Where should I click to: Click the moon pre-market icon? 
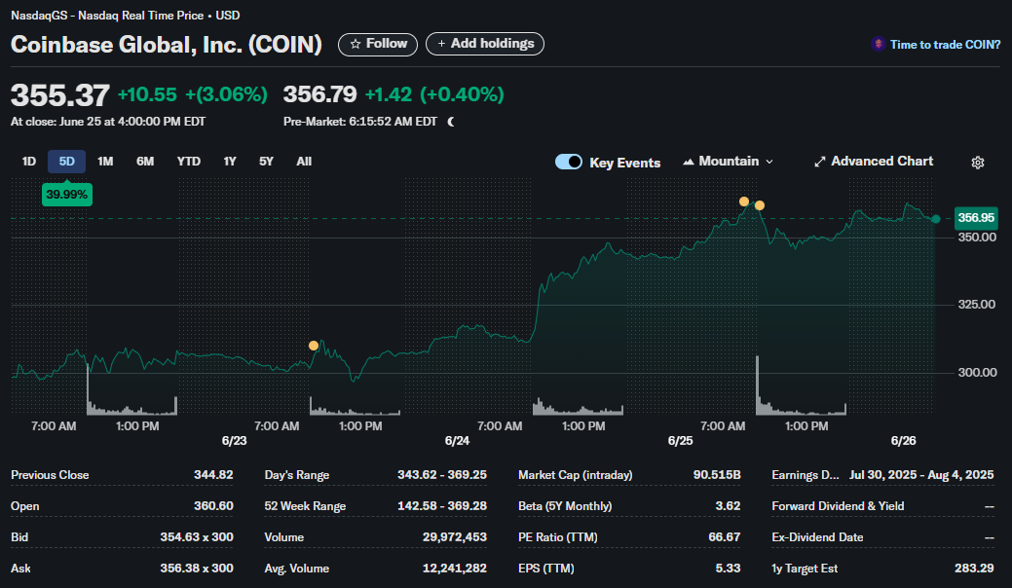pos(451,122)
